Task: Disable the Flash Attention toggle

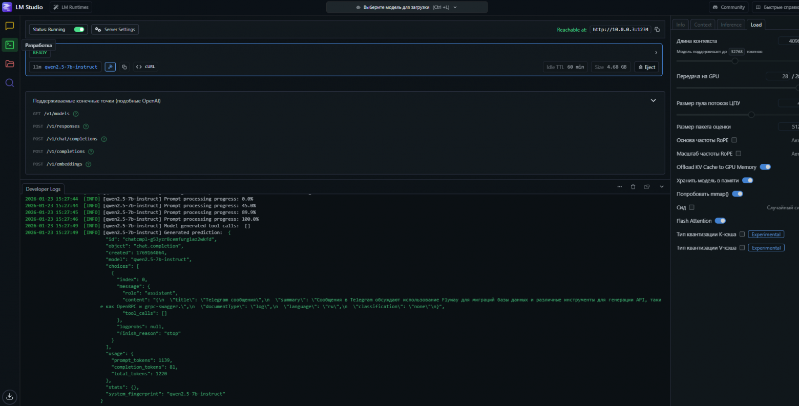Action: click(720, 221)
